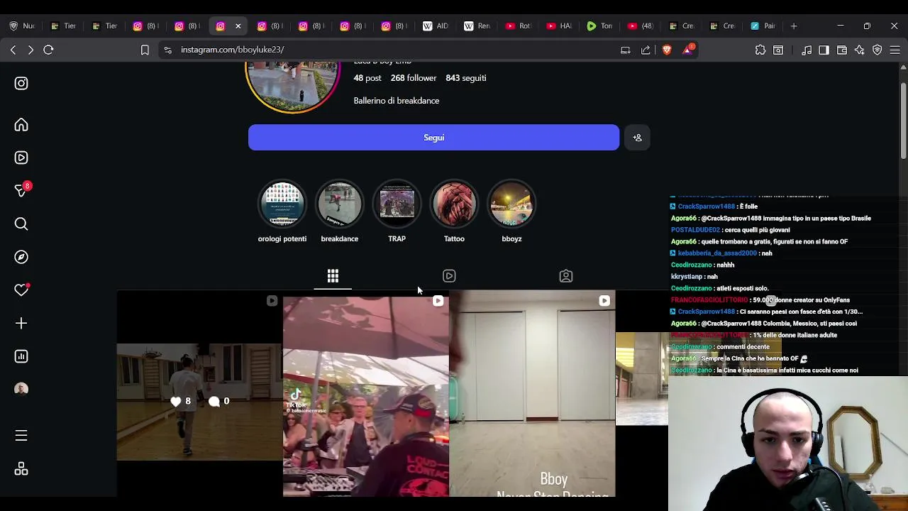The image size is (908, 511).
Task: Open the browser main menu icon
Action: (895, 50)
